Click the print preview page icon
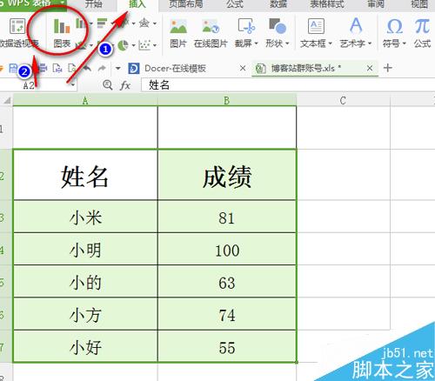Image resolution: width=435 pixels, height=381 pixels. (x=71, y=68)
